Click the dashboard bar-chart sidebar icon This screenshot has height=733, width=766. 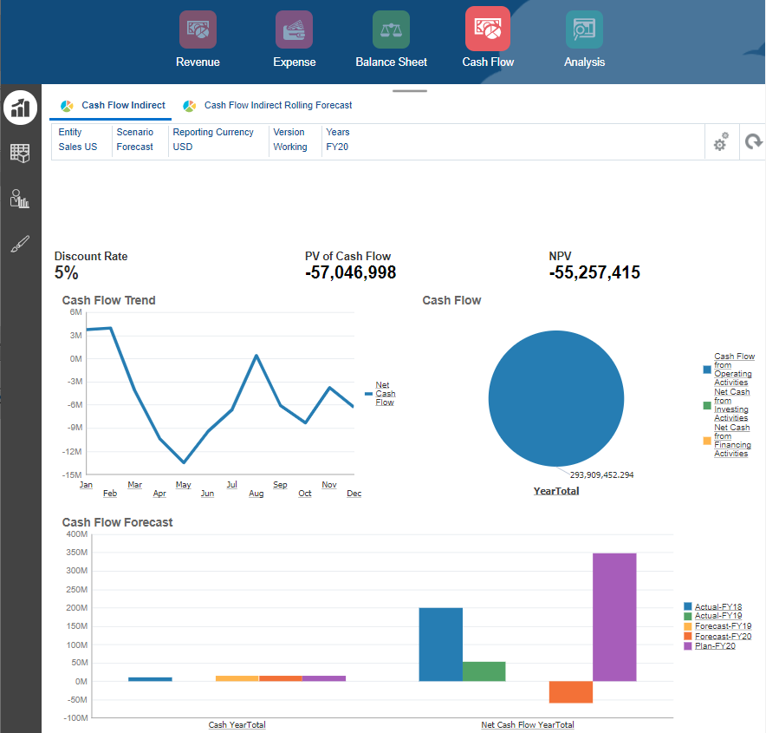(21, 108)
